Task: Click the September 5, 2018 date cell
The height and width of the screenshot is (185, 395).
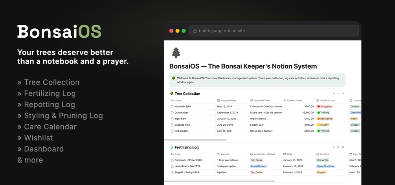Action: pos(232,112)
